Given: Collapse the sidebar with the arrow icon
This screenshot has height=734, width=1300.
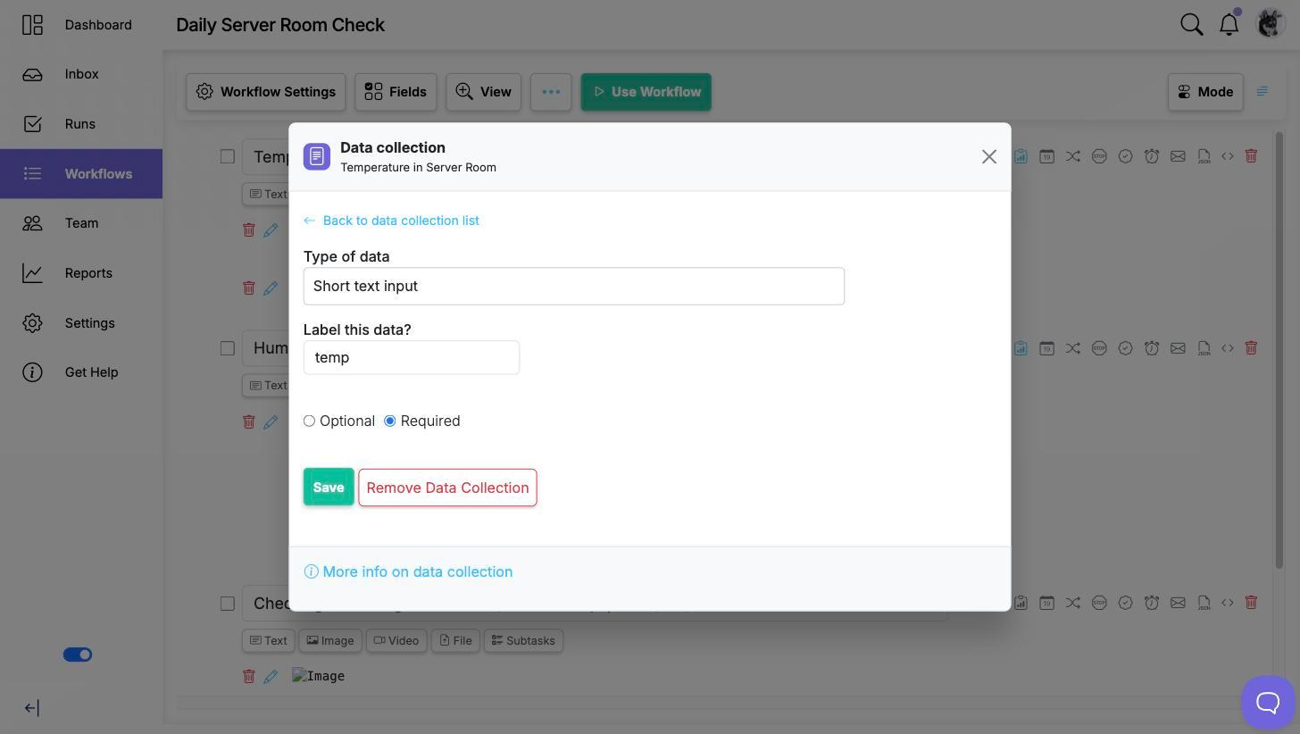Looking at the screenshot, I should tap(31, 708).
